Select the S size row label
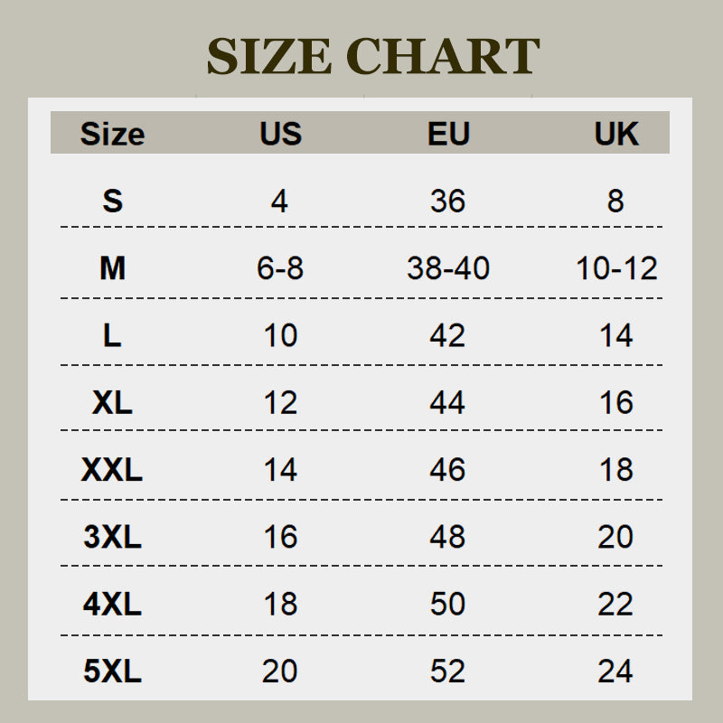Image resolution: width=723 pixels, height=723 pixels. 112,201
